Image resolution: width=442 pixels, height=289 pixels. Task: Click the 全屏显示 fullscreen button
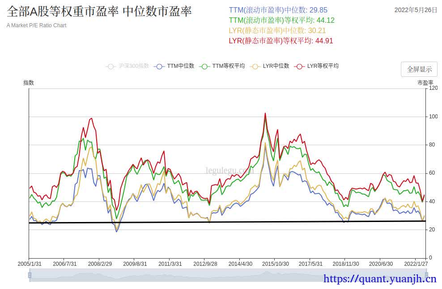(419, 69)
